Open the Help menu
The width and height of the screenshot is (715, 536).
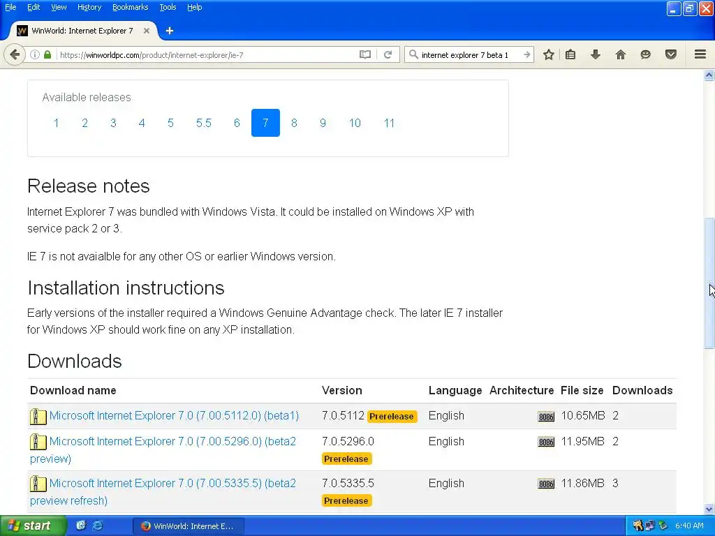click(194, 7)
